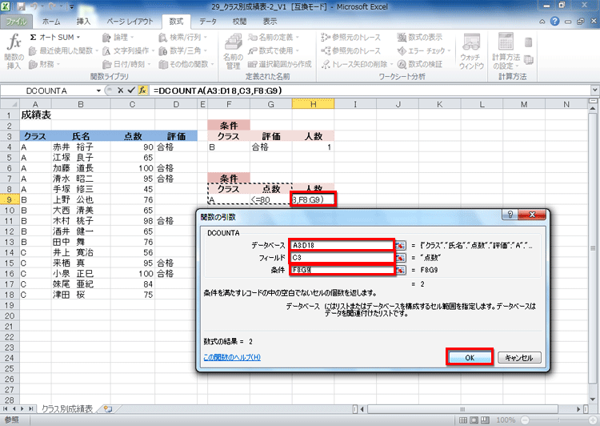
Task: Click the データベース input field
Action: pyautogui.click(x=342, y=245)
